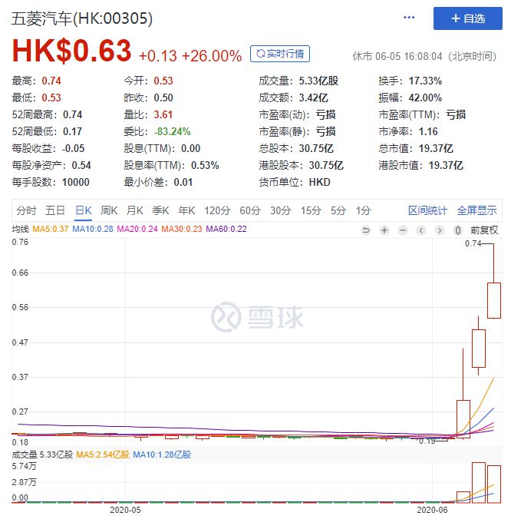The image size is (511, 519).
Task: Select the 日K tab
Action: point(84,210)
